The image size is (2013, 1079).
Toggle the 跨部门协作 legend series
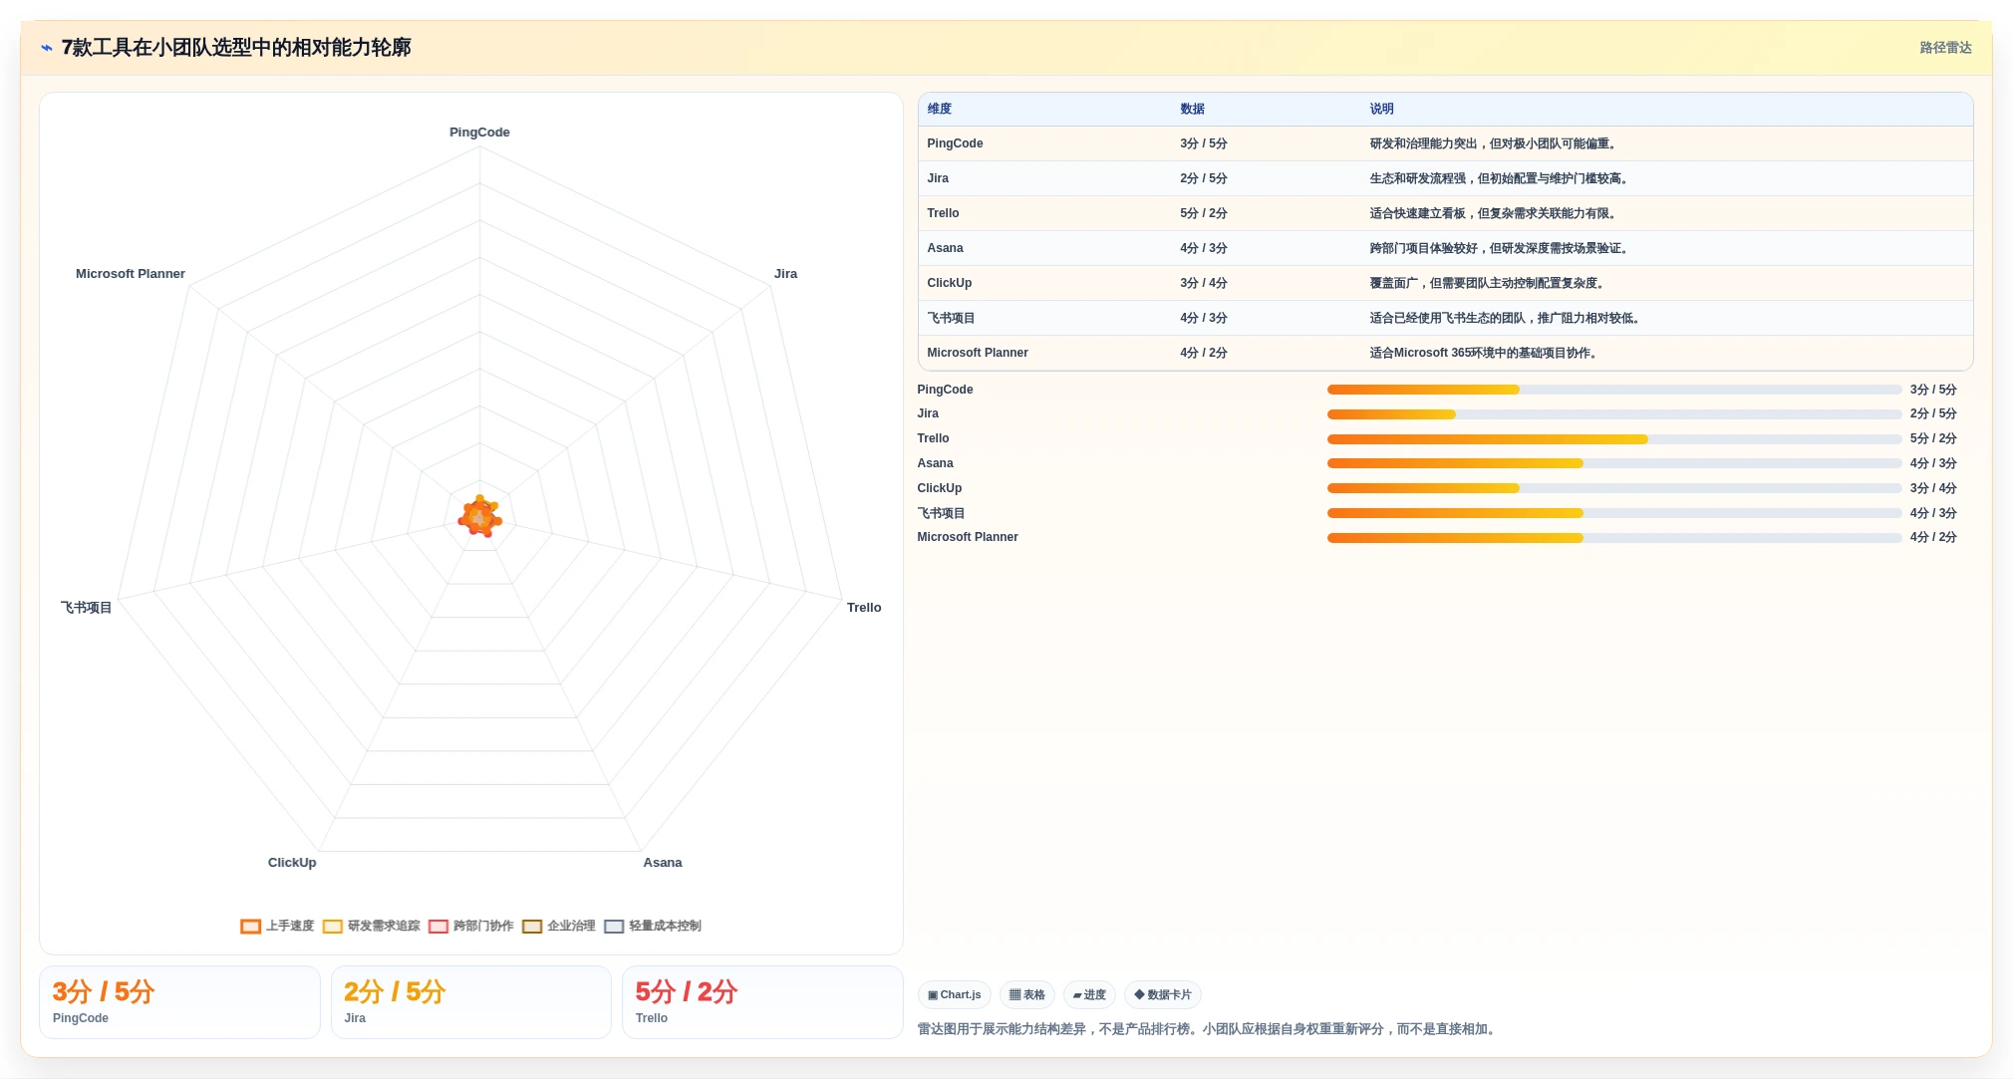(x=470, y=926)
